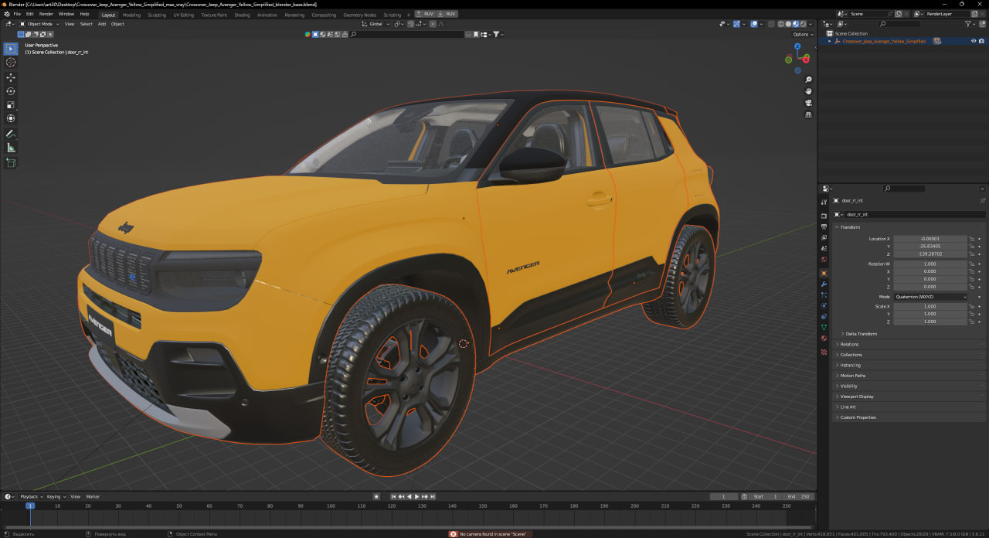Open the viewport Options dropdown
Viewport: 989px width, 538px height.
[x=803, y=34]
